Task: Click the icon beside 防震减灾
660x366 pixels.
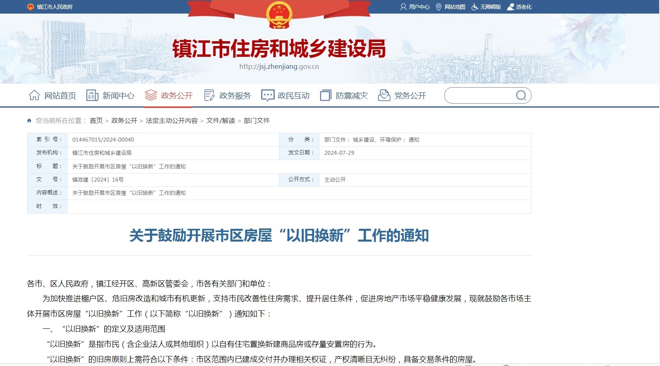Action: [326, 95]
